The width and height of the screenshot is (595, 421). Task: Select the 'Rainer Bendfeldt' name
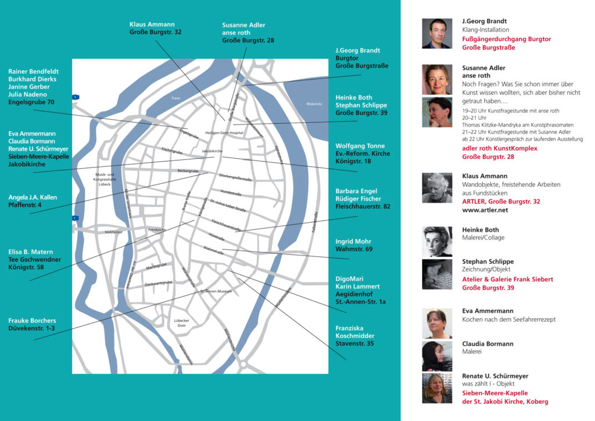pyautogui.click(x=33, y=71)
